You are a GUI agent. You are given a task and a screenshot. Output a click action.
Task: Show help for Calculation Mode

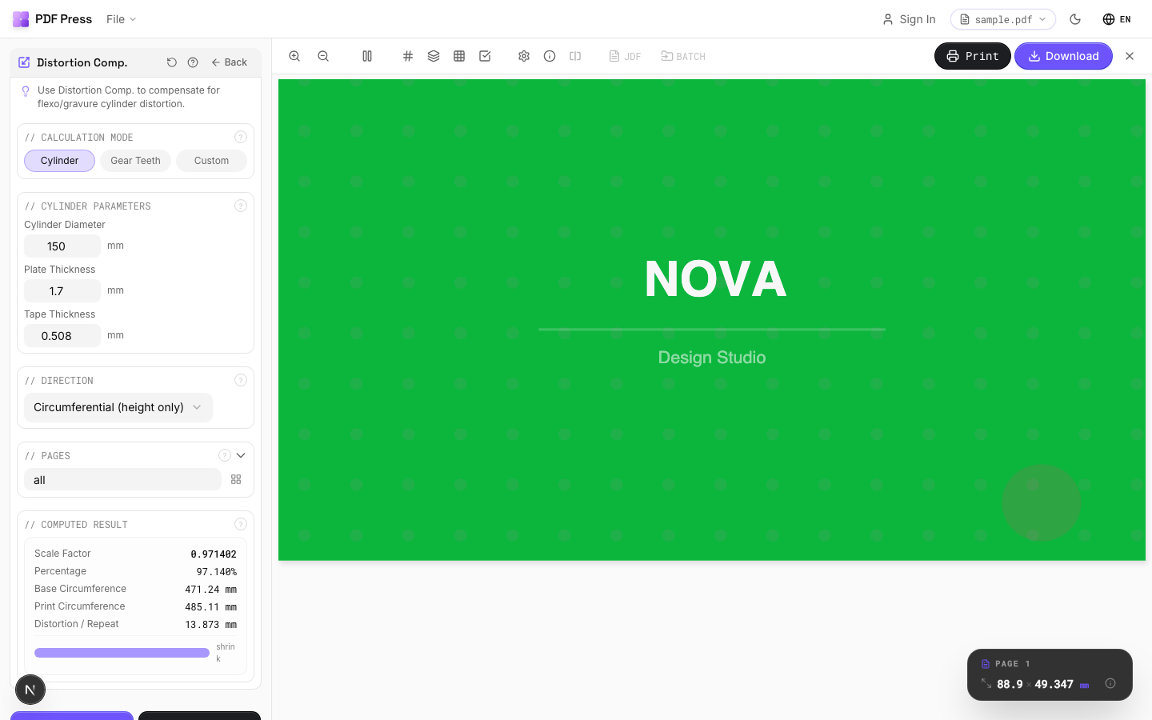tap(240, 137)
